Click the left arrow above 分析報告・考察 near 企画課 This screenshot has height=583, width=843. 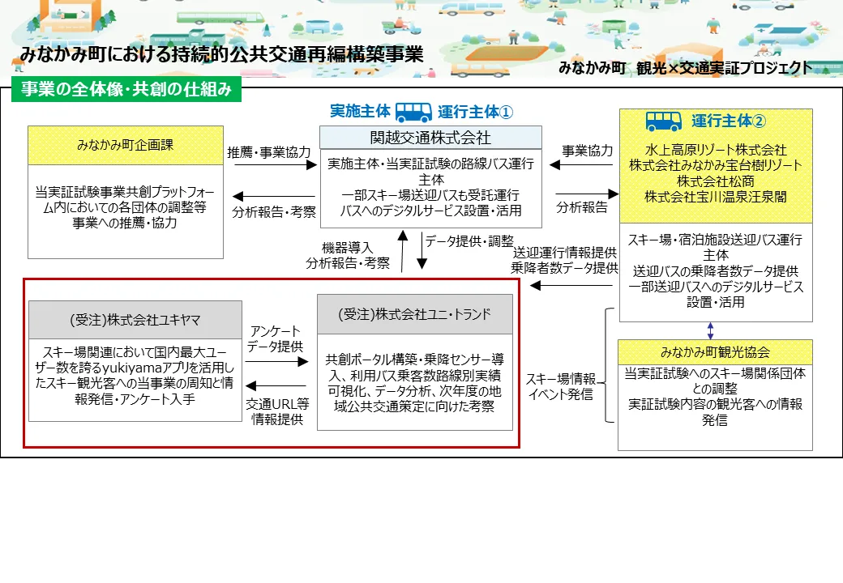(x=274, y=197)
